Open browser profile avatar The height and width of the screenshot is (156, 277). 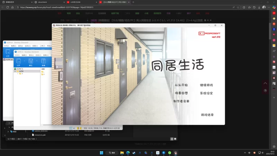coord(264,7)
